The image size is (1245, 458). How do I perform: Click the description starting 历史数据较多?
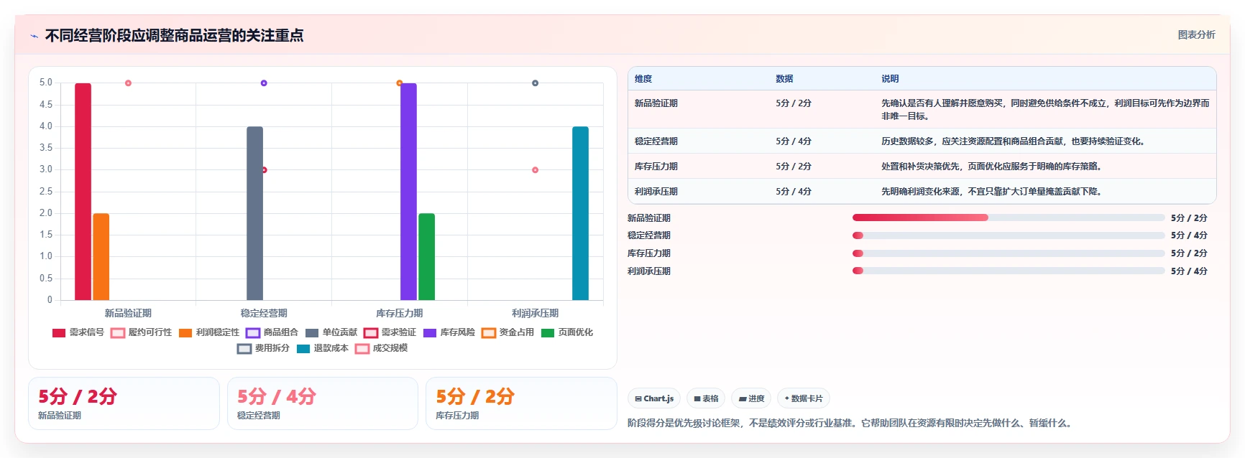(1013, 141)
